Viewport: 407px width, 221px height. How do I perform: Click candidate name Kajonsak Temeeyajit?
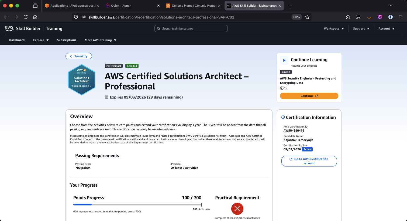pos(298,140)
